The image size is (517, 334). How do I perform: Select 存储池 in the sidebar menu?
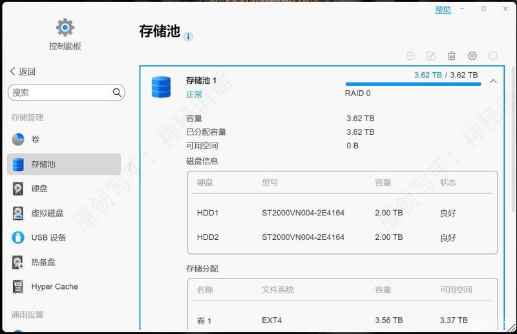pyautogui.click(x=64, y=164)
